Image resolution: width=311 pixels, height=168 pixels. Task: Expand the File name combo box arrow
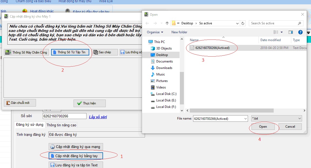pos(245,118)
